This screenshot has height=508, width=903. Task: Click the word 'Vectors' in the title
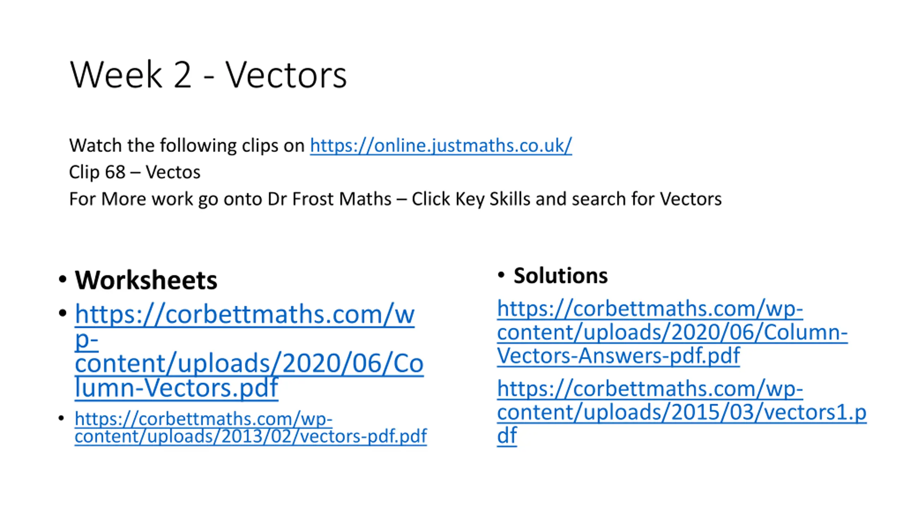(x=286, y=75)
